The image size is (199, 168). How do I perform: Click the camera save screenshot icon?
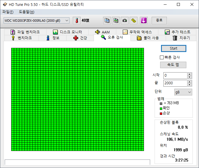125,21
